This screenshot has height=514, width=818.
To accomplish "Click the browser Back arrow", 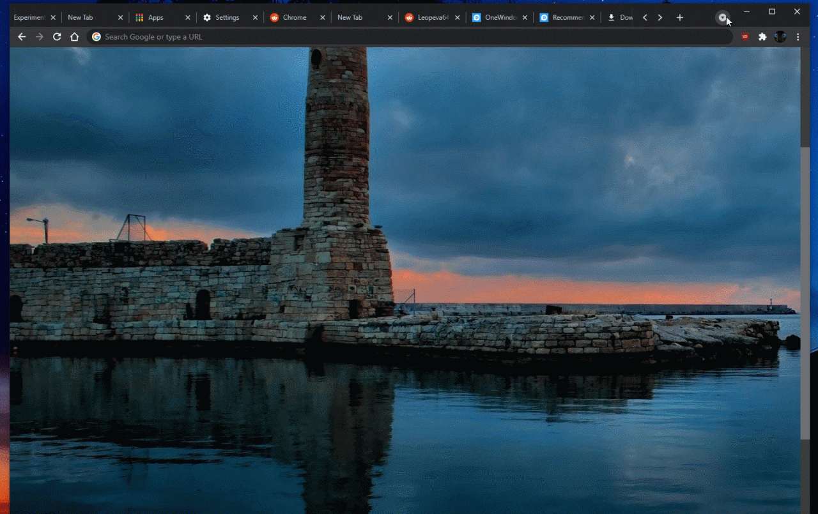I will point(22,37).
